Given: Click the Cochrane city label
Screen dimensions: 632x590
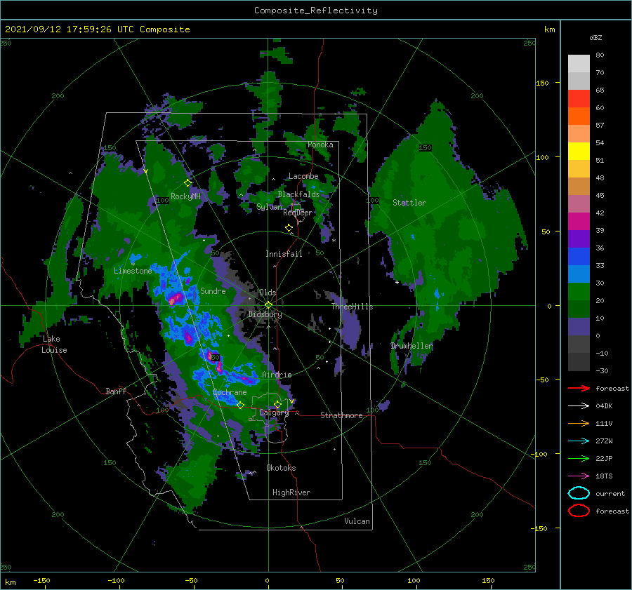Looking at the screenshot, I should 230,392.
